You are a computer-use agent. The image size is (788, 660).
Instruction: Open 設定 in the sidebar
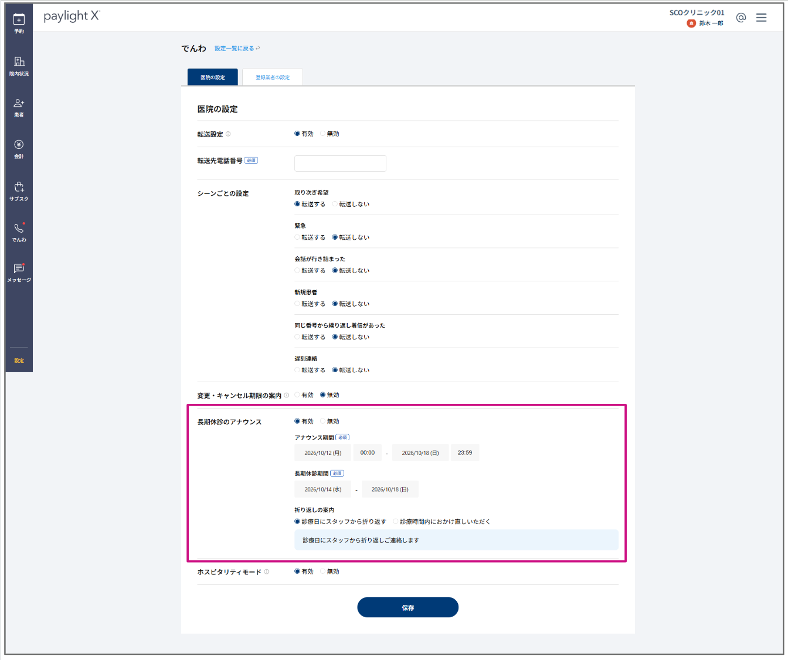click(x=19, y=360)
